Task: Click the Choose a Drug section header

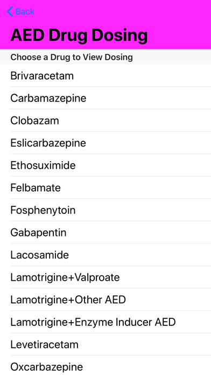Action: click(72, 57)
